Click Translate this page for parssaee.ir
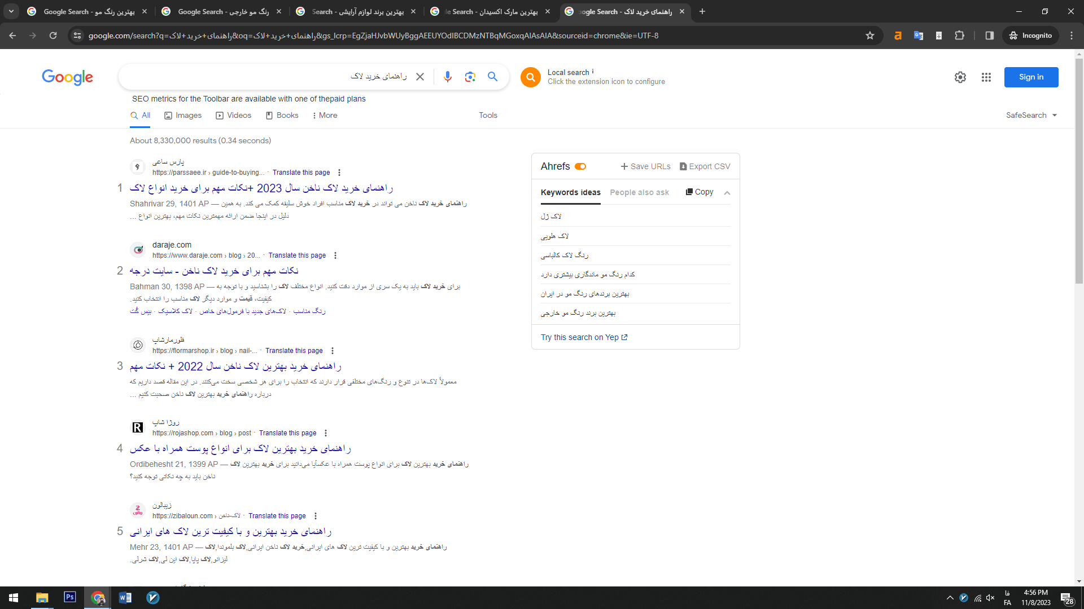Viewport: 1084px width, 609px height. [301, 173]
